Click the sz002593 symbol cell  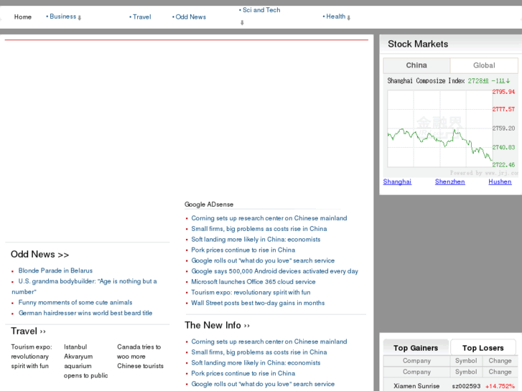tap(466, 386)
